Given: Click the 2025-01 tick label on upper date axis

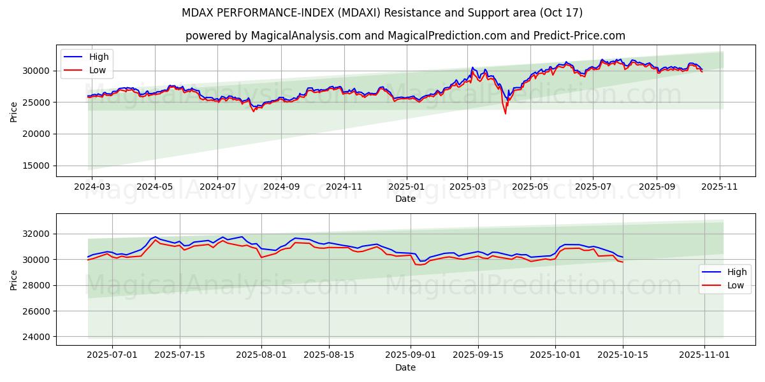Looking at the screenshot, I should point(406,187).
